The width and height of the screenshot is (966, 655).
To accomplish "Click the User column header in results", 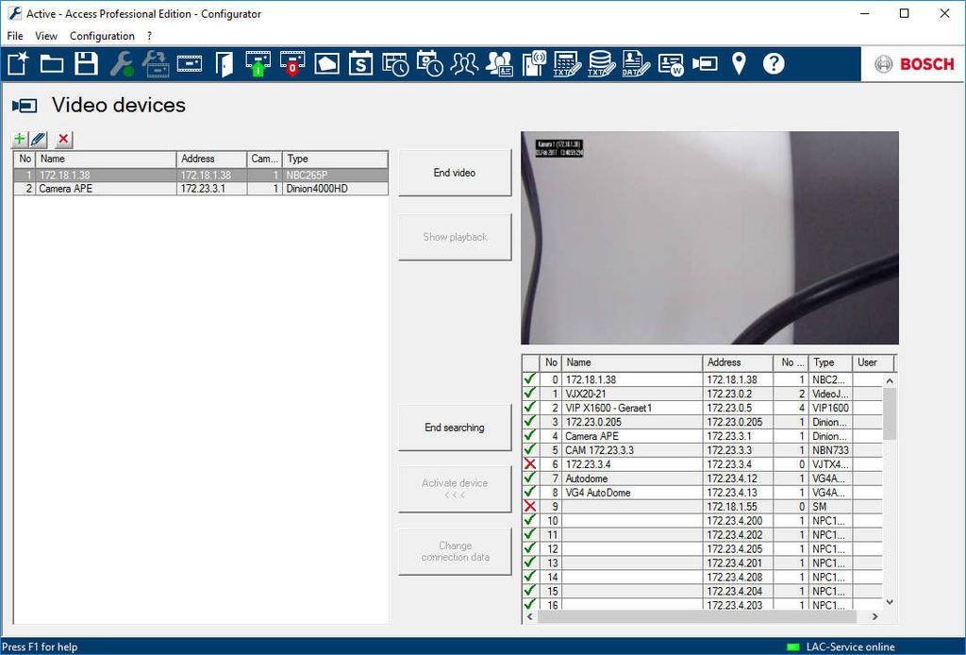I will click(873, 362).
